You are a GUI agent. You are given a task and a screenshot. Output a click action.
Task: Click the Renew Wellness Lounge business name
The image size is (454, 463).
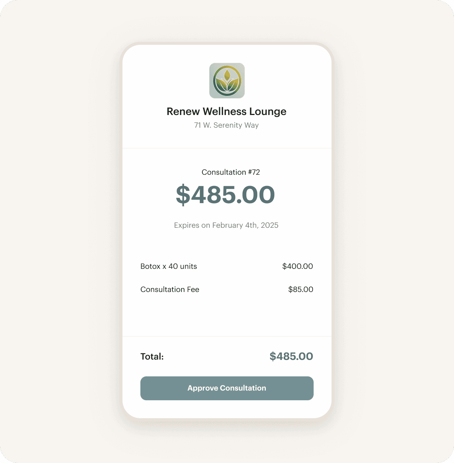(x=226, y=112)
